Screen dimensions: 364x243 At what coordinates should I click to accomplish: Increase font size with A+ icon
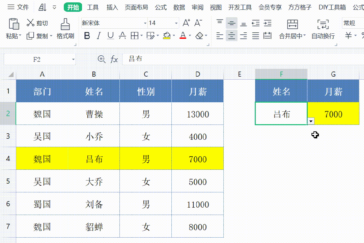[187, 23]
